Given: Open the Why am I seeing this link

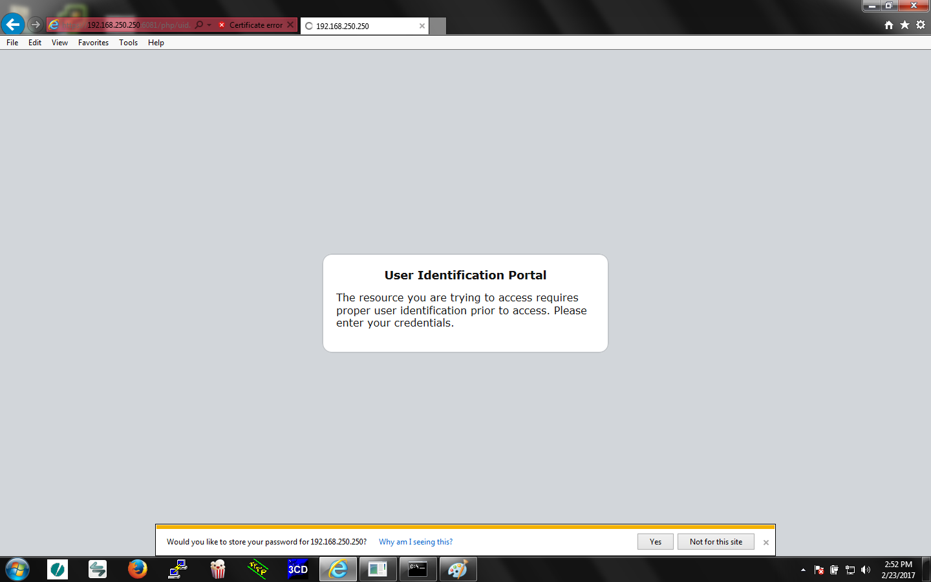Looking at the screenshot, I should pos(416,542).
